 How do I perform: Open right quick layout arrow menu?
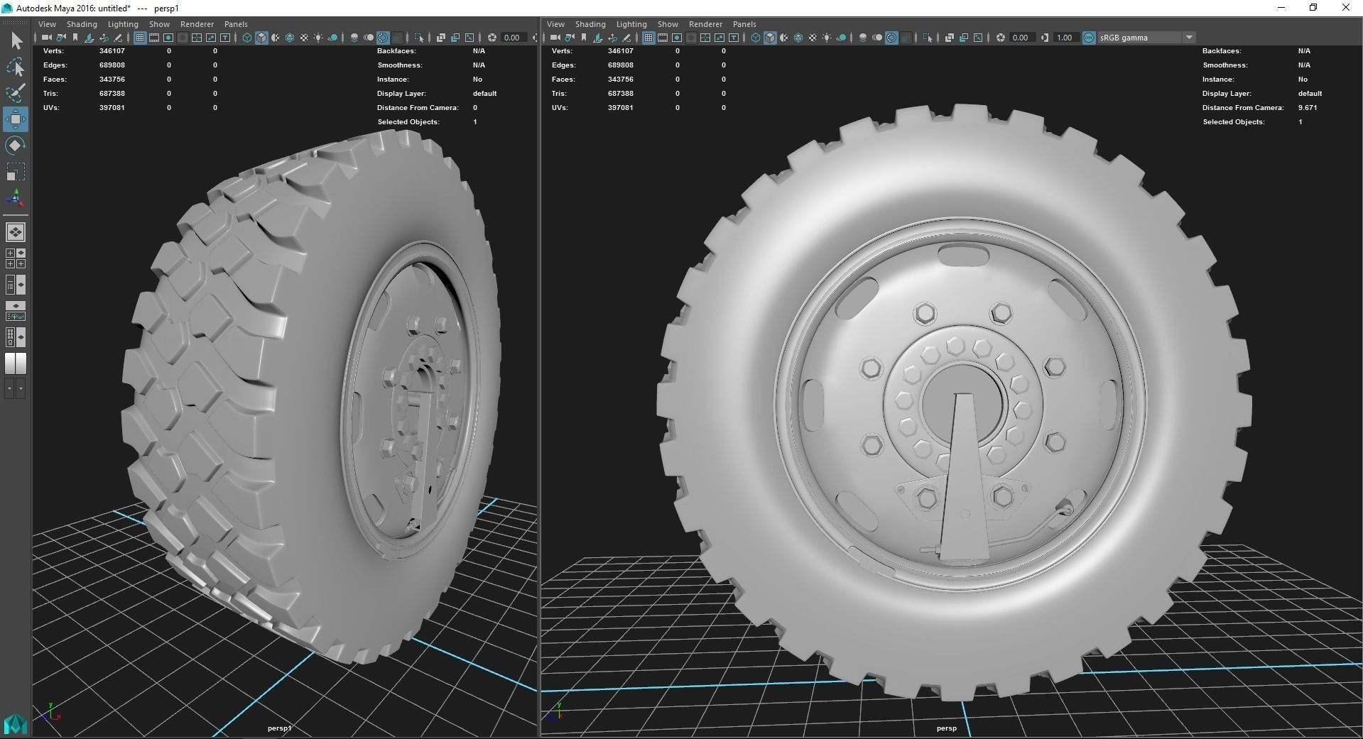[21, 388]
